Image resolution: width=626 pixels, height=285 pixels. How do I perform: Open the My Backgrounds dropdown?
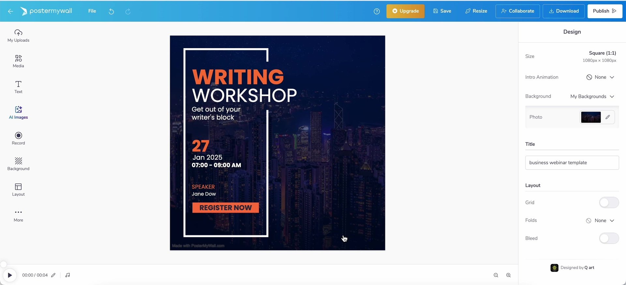coord(592,97)
